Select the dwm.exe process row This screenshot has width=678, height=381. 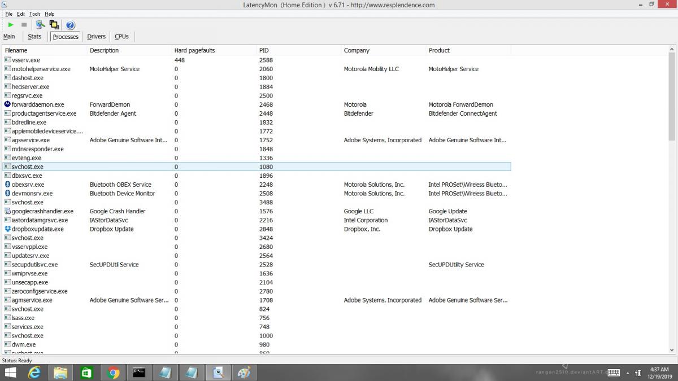click(257, 345)
